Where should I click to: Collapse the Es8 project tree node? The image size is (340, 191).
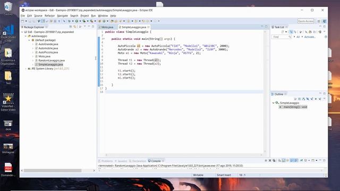tap(22, 32)
